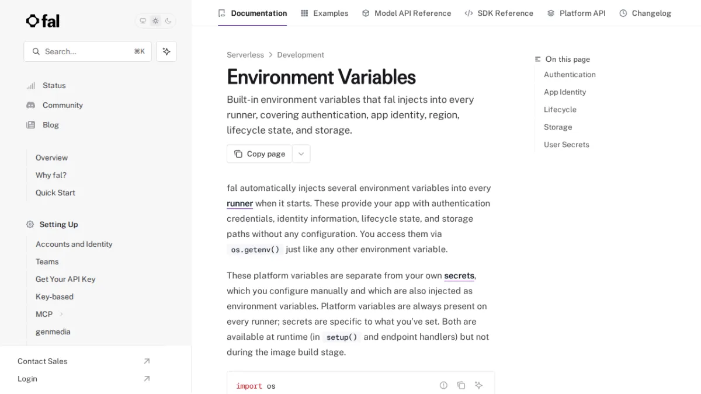Switch to Model API Reference tab
The image size is (701, 394).
(407, 13)
